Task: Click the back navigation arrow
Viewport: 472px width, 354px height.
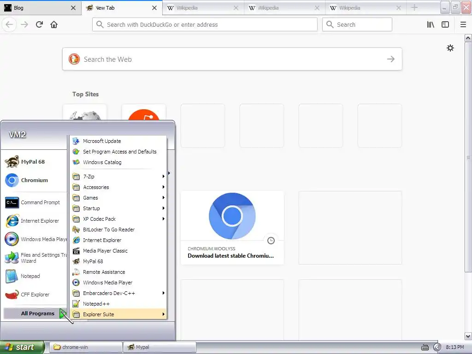Action: tap(9, 24)
